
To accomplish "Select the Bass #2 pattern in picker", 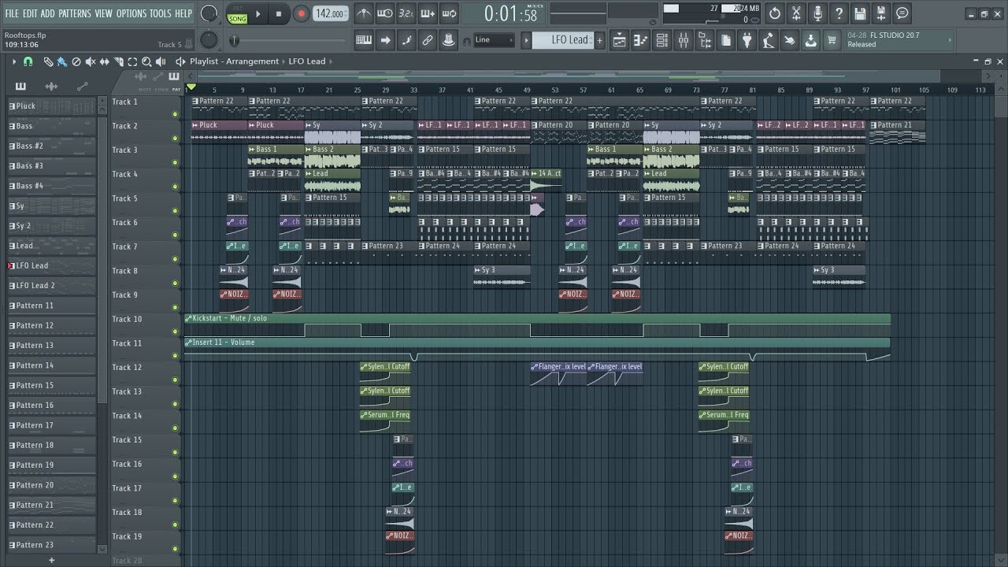I will [x=52, y=146].
